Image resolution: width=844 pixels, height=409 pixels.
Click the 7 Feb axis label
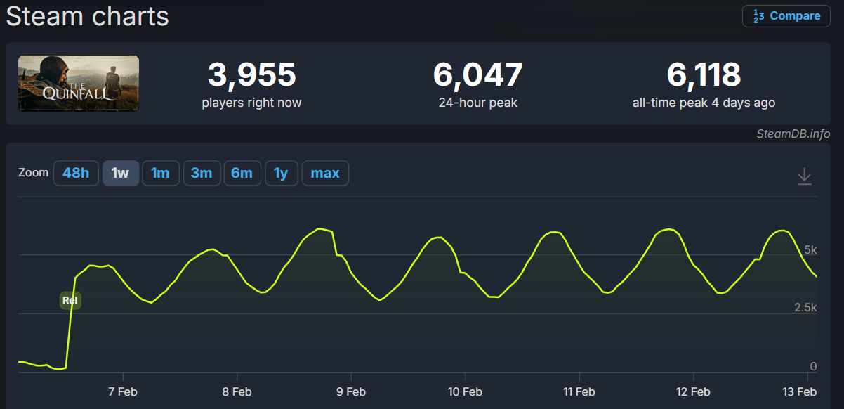(x=122, y=391)
